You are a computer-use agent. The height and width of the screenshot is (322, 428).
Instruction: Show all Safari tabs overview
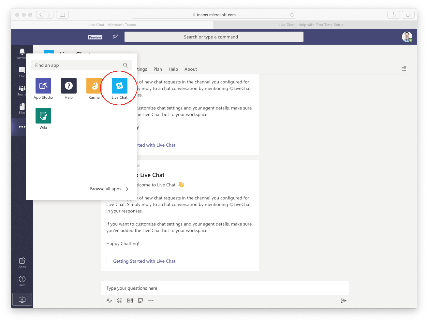(x=408, y=15)
